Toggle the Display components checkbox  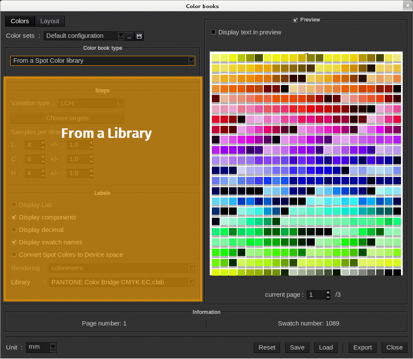click(x=14, y=217)
